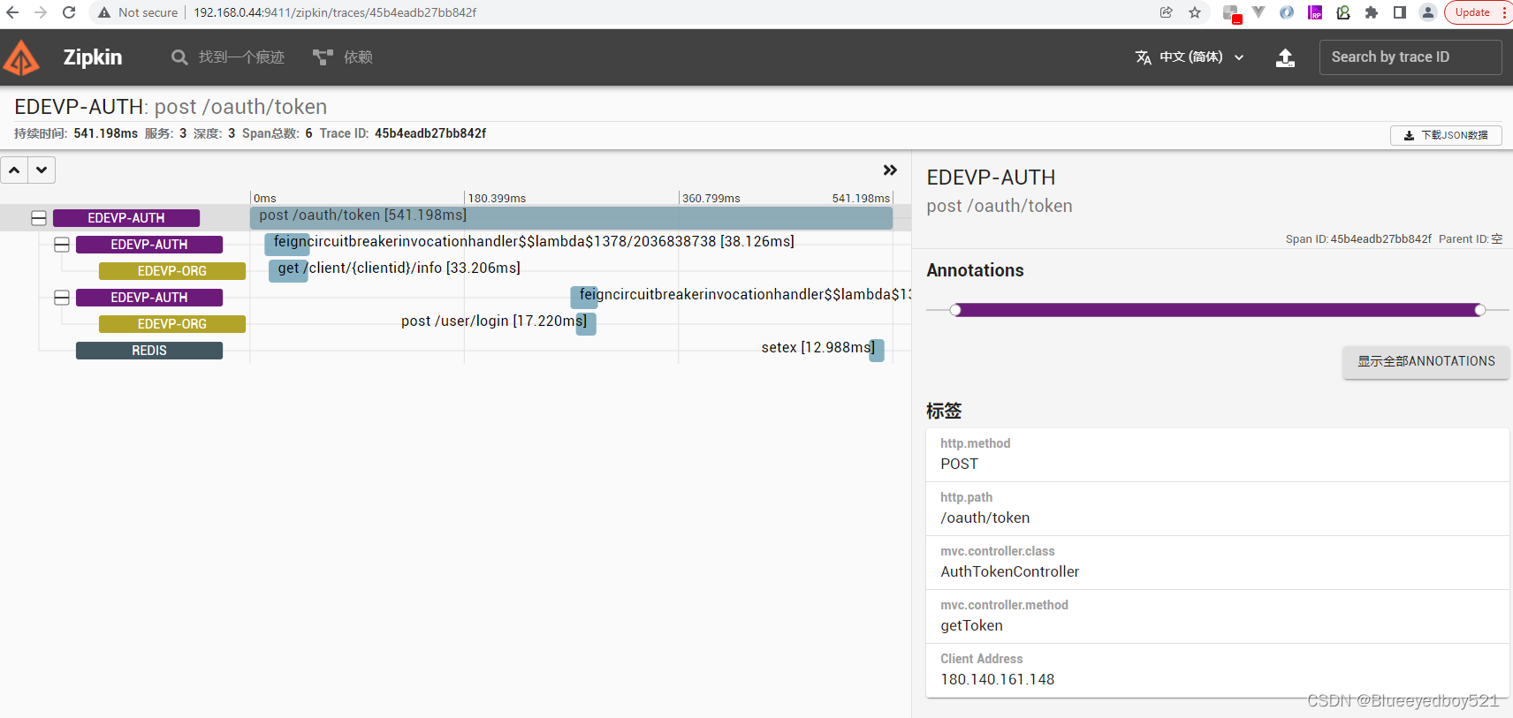Screen dimensions: 1513x718
Task: Select the root EDEVP-AUTH service label
Action: pos(126,218)
